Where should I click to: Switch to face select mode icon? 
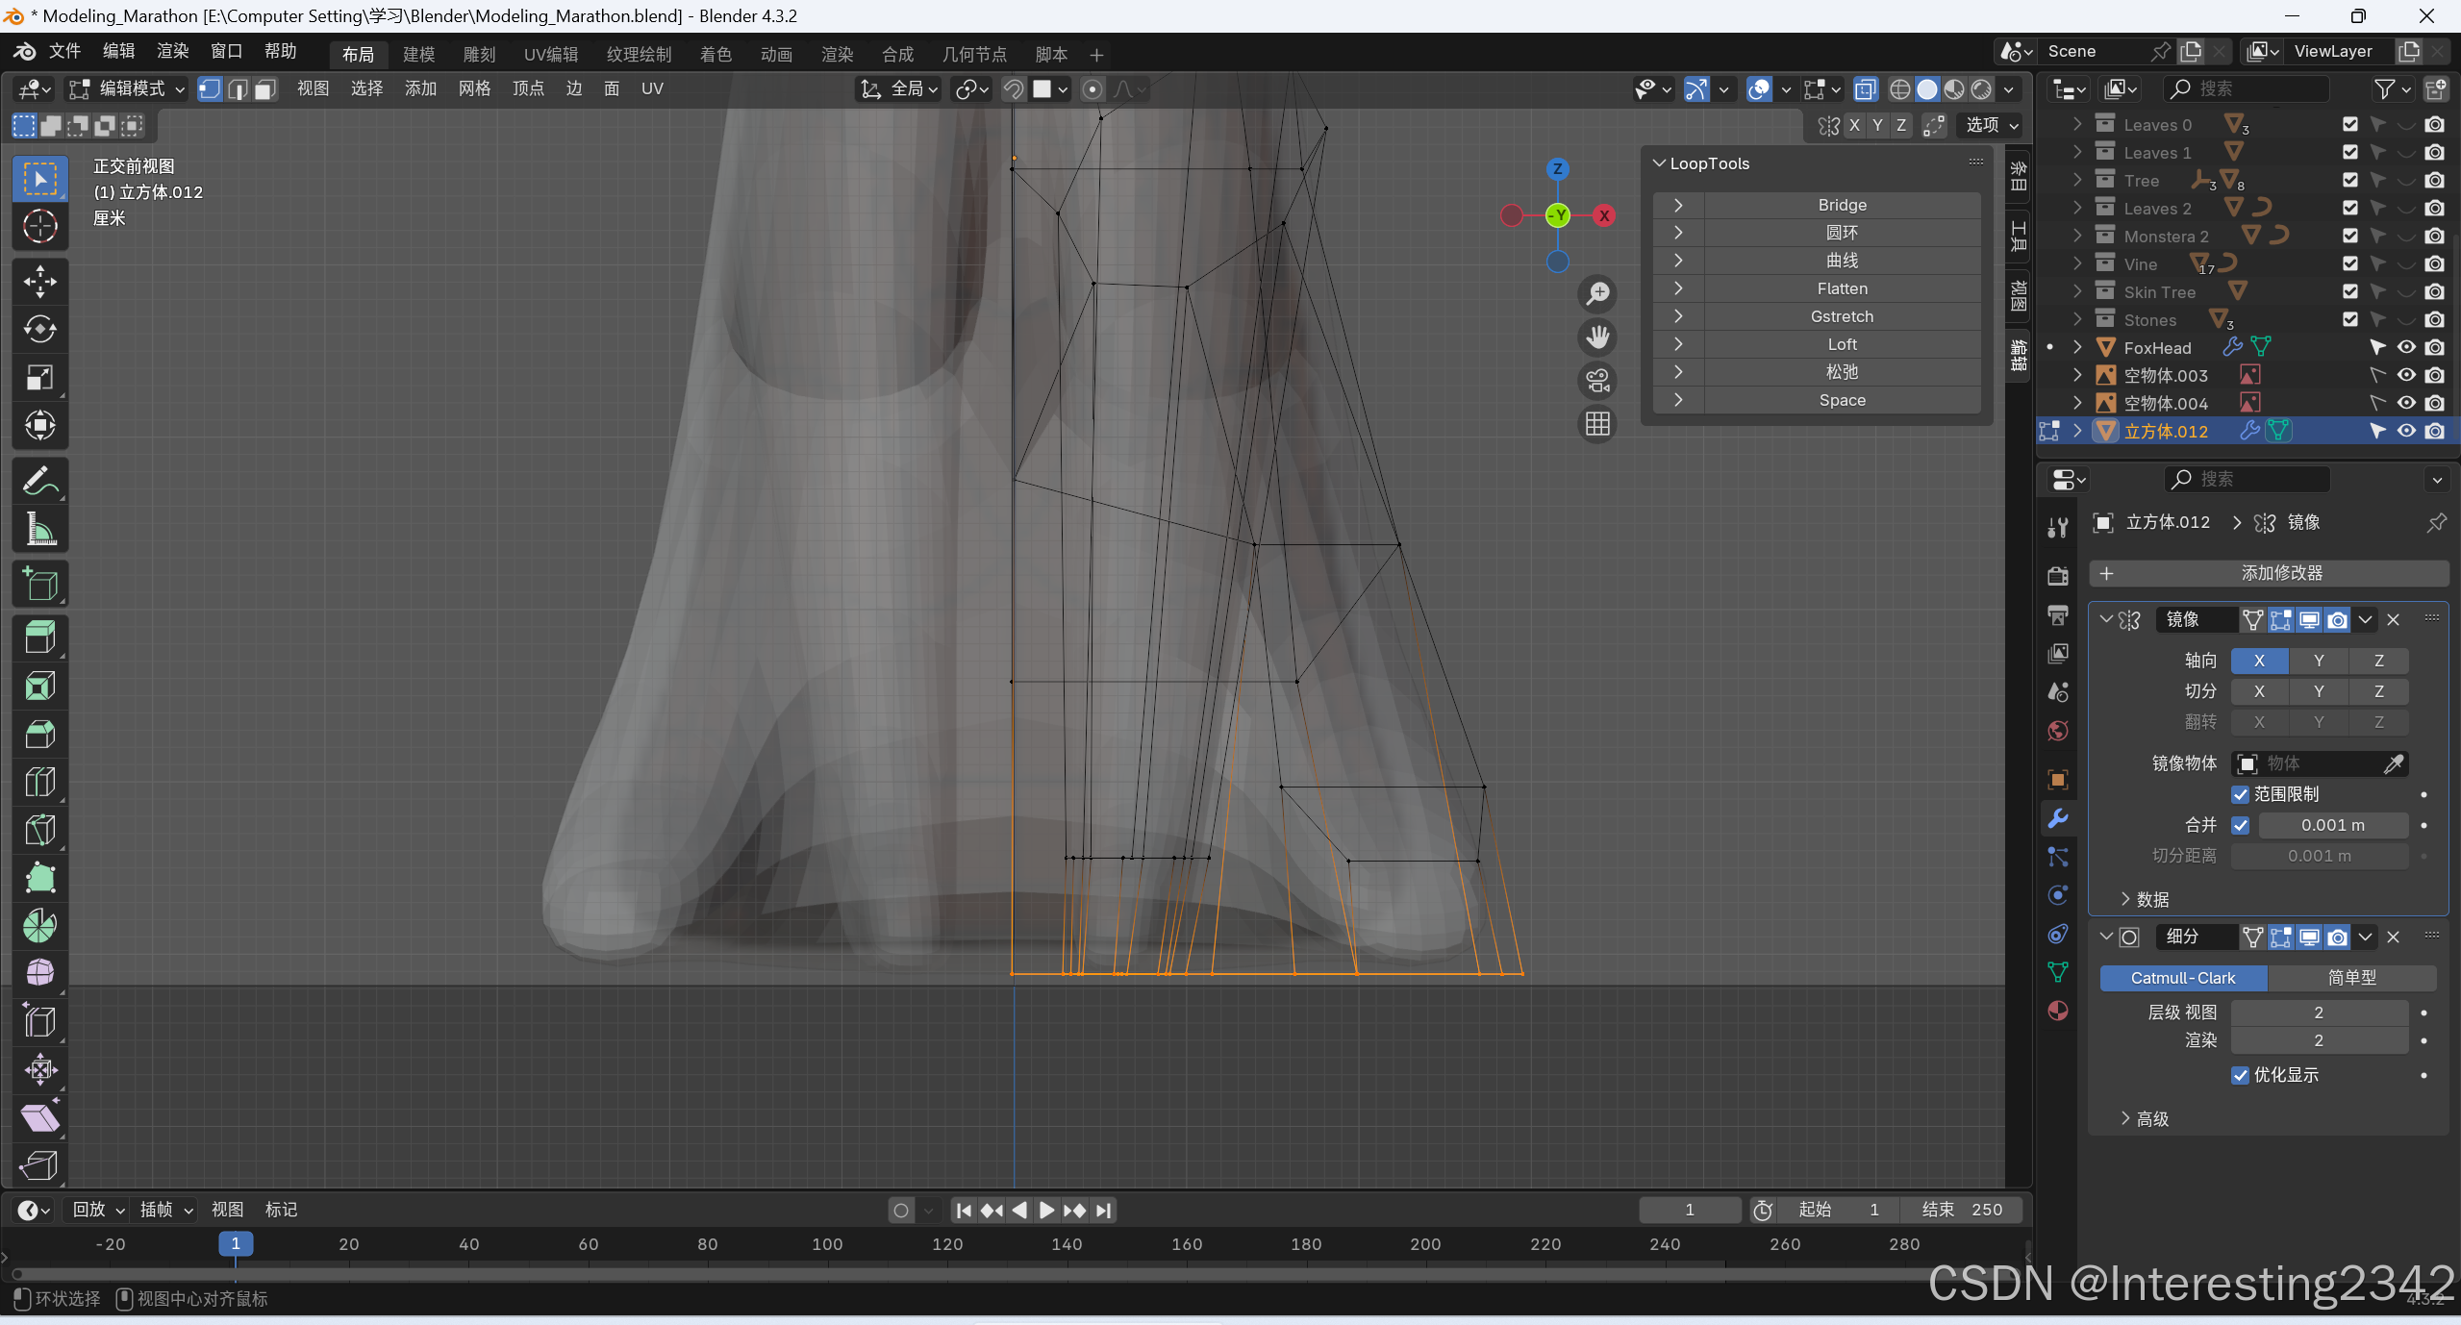pyautogui.click(x=265, y=89)
